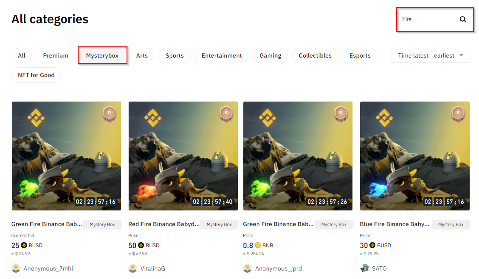Click the BUSD coin icon beside 25
The image size is (479, 279).
pos(24,245)
